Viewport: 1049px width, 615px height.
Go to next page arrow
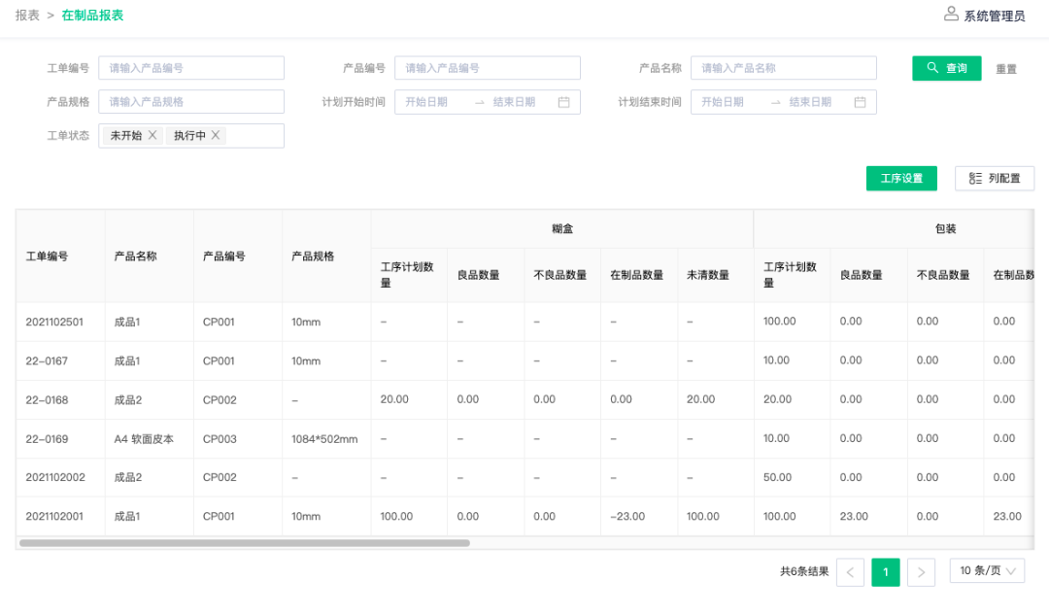click(x=921, y=572)
